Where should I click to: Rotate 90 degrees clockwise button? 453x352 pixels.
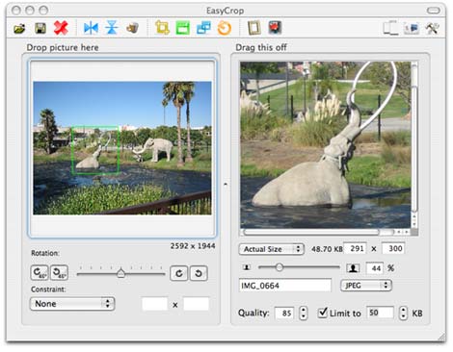tap(40, 273)
